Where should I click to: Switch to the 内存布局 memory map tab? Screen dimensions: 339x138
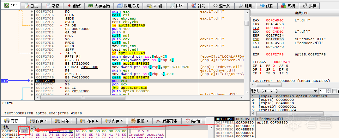point(99,6)
